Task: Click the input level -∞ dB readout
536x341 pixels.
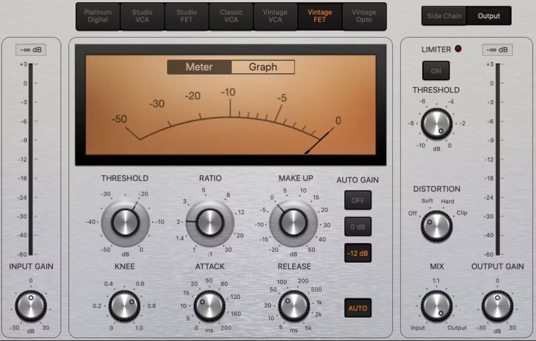Action: point(31,50)
